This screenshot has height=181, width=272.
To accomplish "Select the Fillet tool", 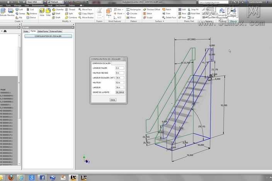I will [x=48, y=12].
